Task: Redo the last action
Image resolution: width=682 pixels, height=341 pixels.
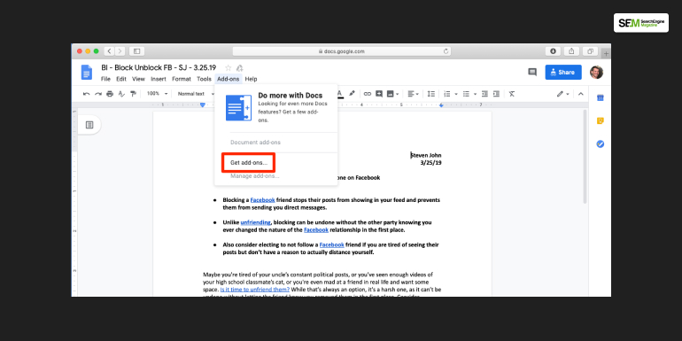Action: click(97, 94)
